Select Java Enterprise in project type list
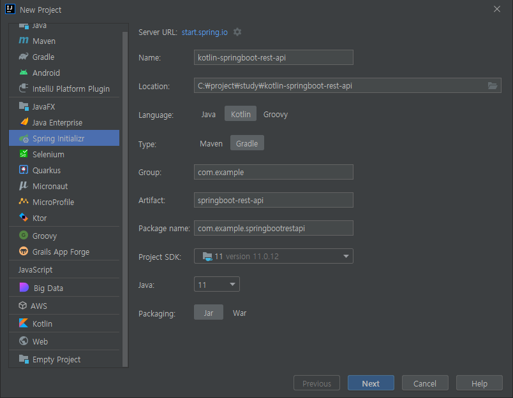The height and width of the screenshot is (398, 513). coord(64,122)
